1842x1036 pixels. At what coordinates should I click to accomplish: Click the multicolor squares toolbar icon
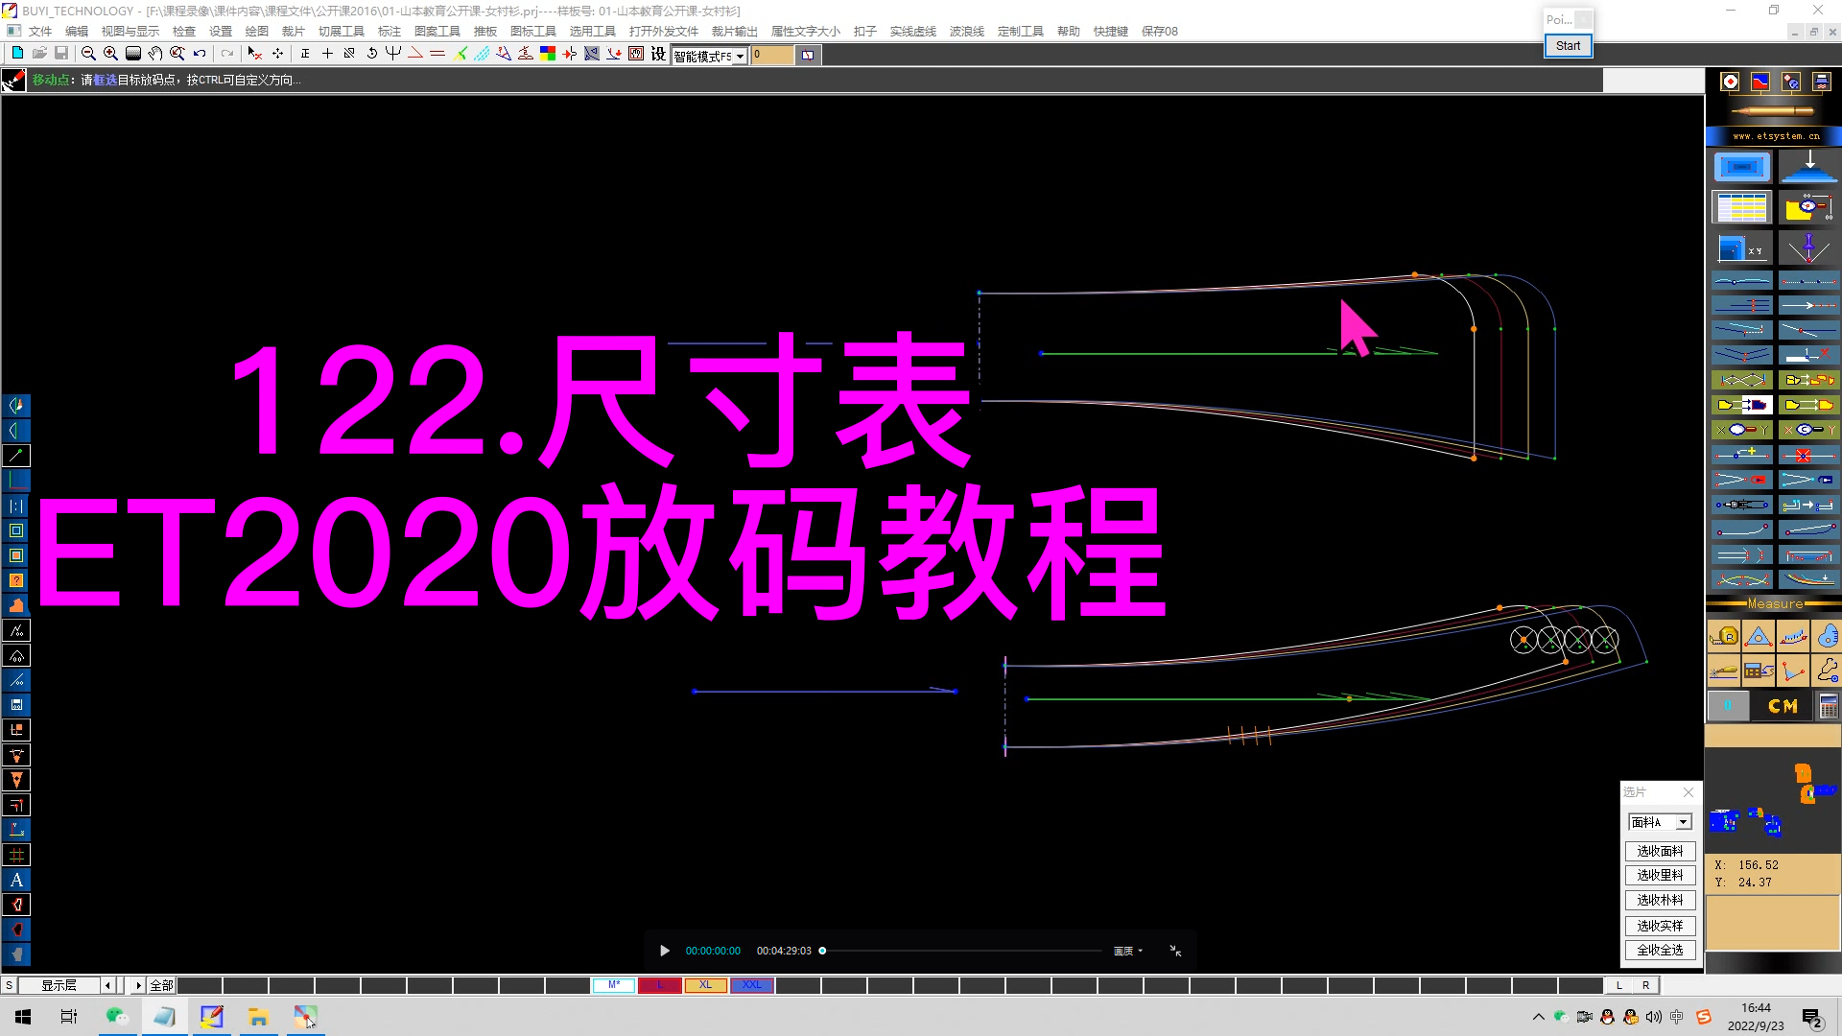click(548, 54)
